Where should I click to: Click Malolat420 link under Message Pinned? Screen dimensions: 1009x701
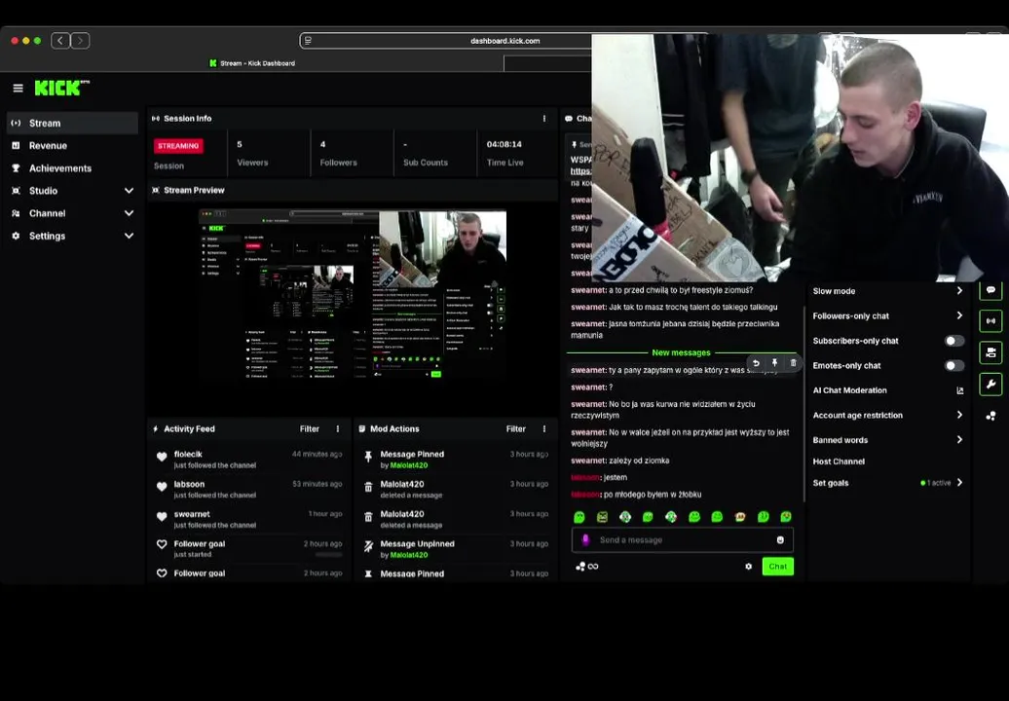point(409,465)
